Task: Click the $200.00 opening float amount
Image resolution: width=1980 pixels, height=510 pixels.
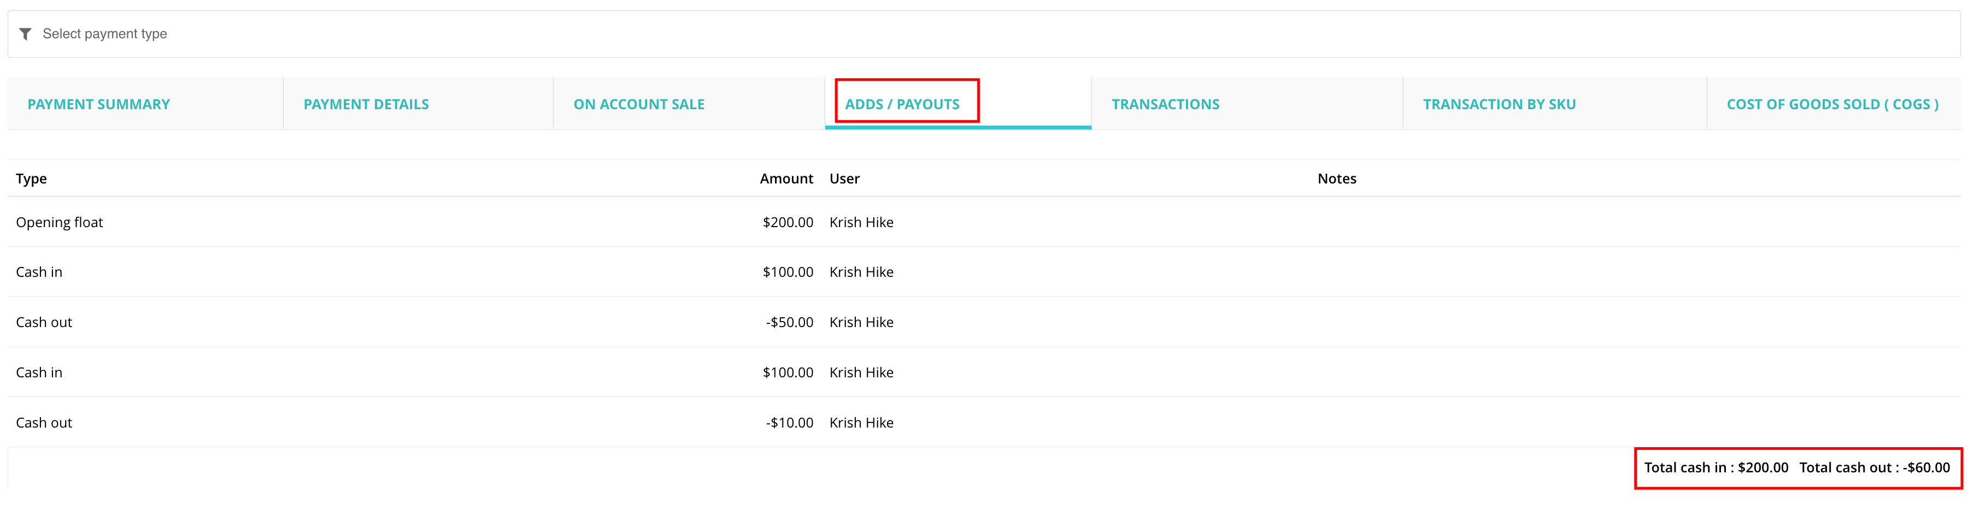Action: pos(788,222)
